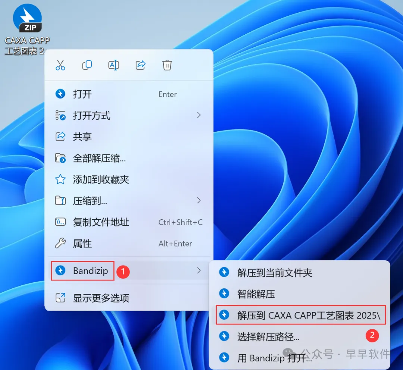The image size is (403, 370).
Task: Click the path icon beside 复制文件地址
Action: click(60, 222)
